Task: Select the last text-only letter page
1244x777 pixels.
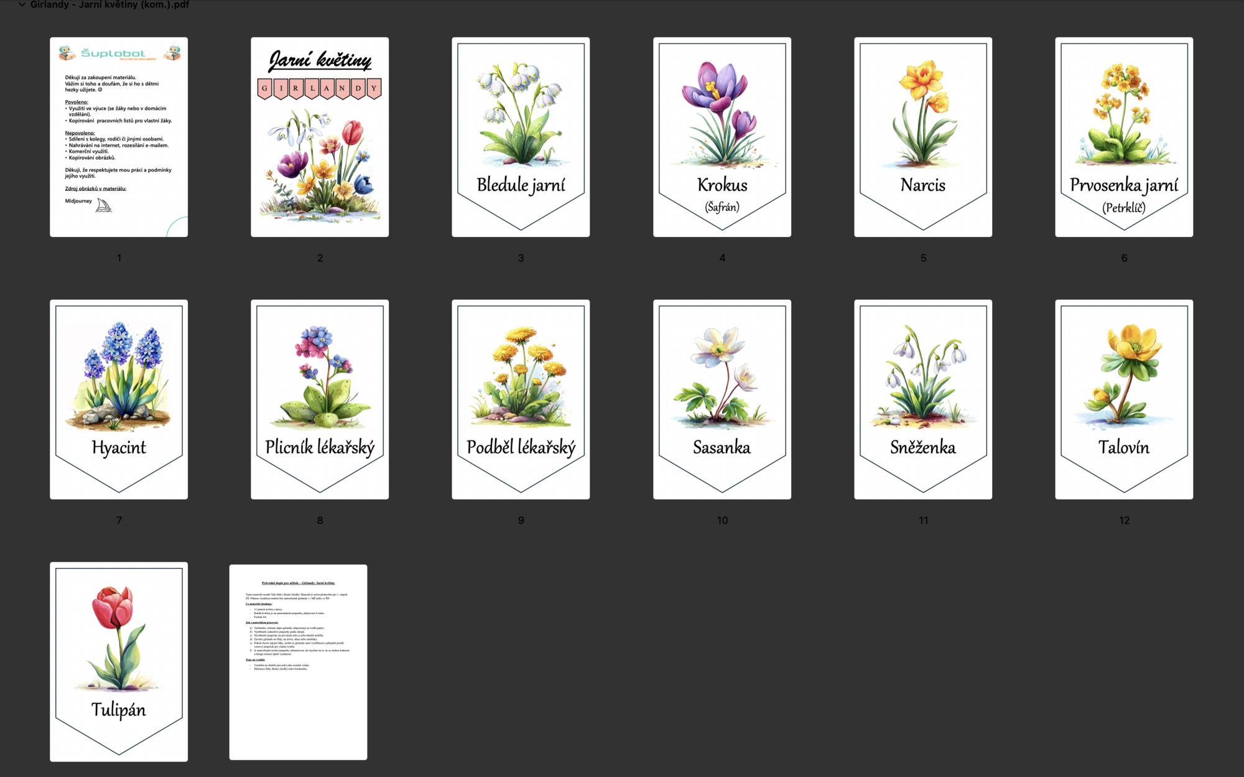Action: 298,662
